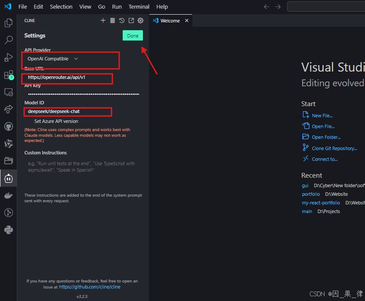Focus the Model ID input field

(x=84, y=111)
